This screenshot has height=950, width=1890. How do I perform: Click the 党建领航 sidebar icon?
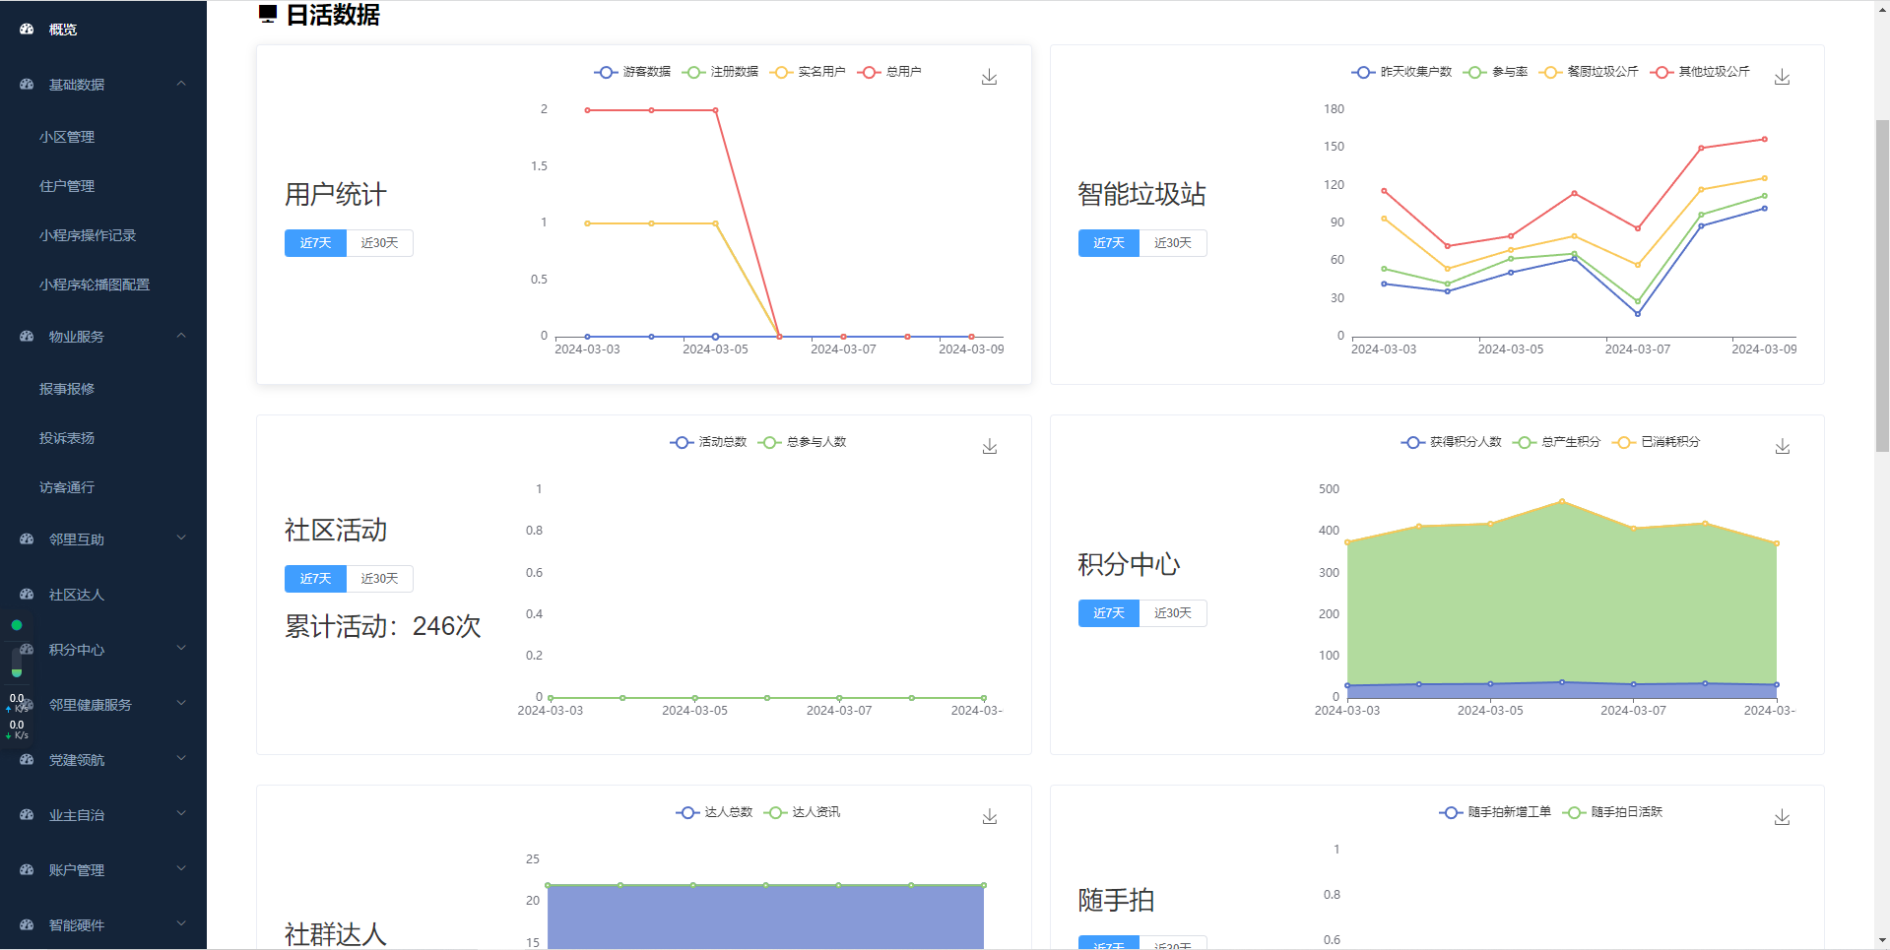27,760
